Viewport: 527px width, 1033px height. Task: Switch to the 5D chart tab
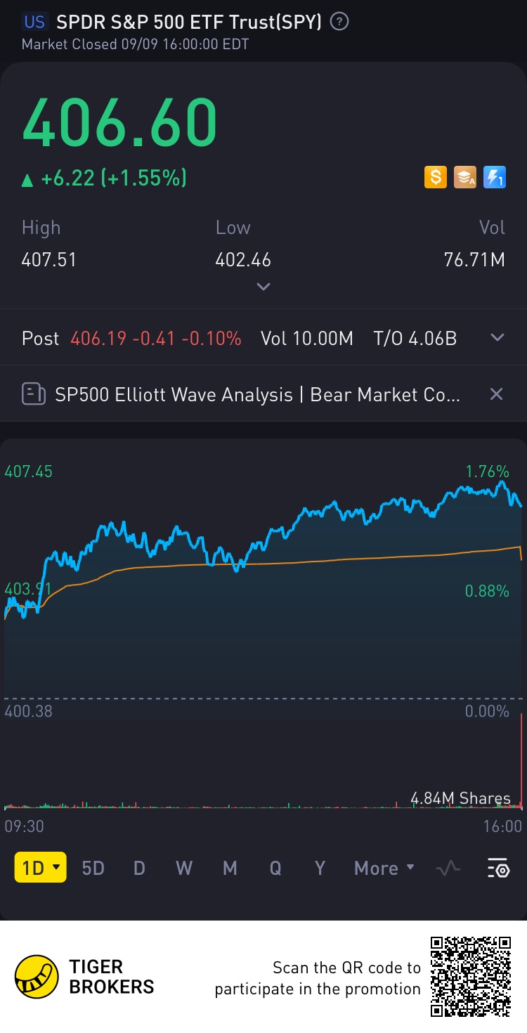click(93, 869)
